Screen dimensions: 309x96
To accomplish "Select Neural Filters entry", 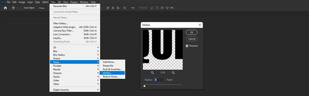I will click(75, 18).
